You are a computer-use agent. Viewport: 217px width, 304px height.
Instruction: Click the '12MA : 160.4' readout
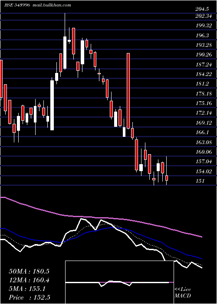point(29,280)
